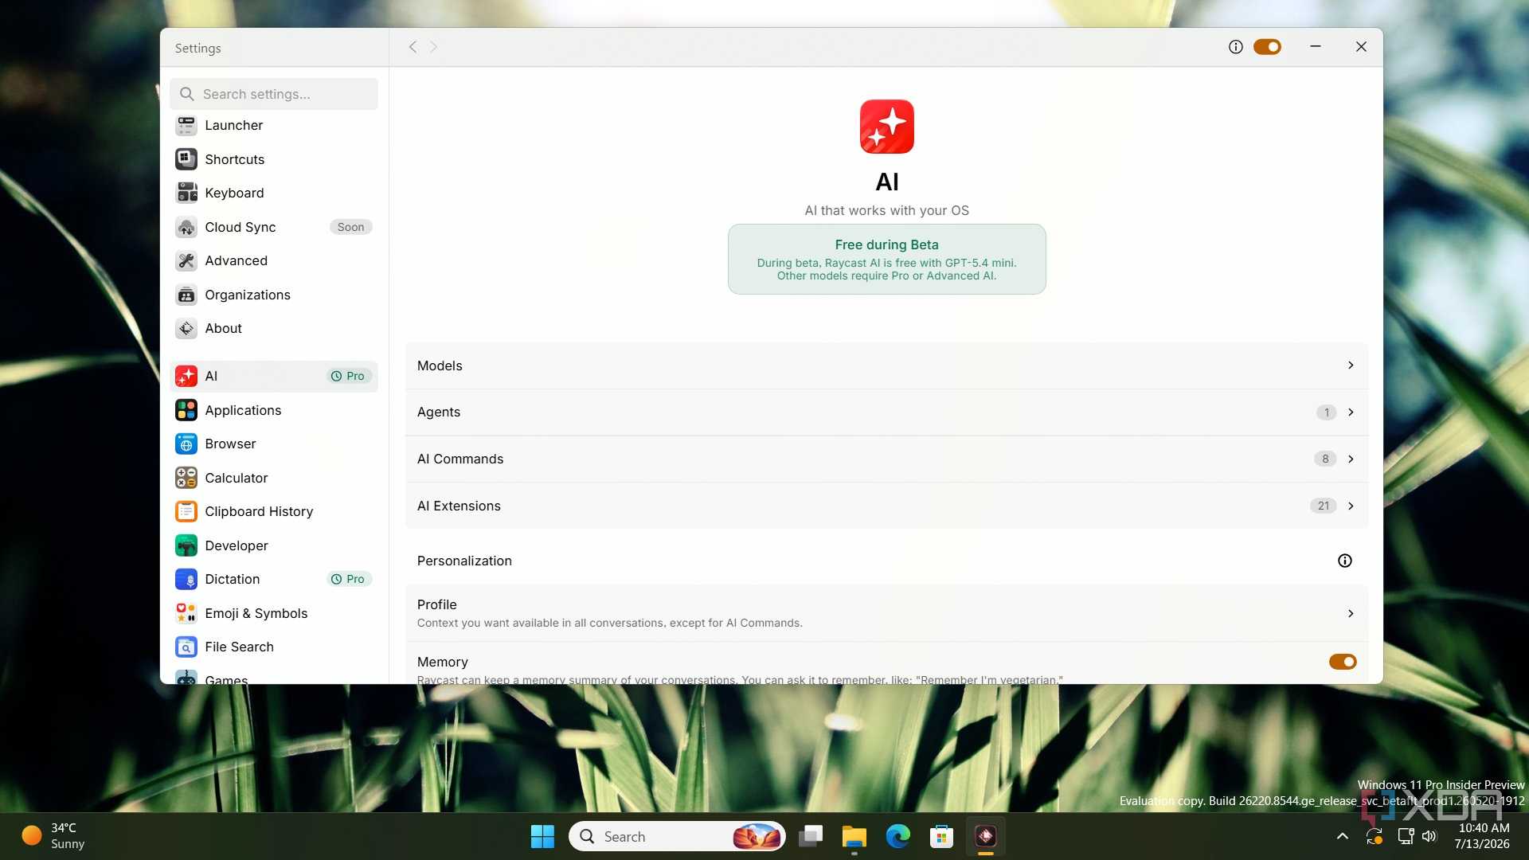Viewport: 1529px width, 860px height.
Task: Open the weather widget showing 34°C Sunny
Action: coord(54,836)
